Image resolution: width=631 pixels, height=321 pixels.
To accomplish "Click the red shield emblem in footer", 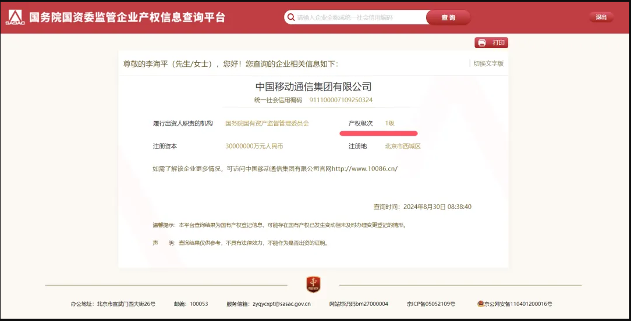I will click(313, 284).
